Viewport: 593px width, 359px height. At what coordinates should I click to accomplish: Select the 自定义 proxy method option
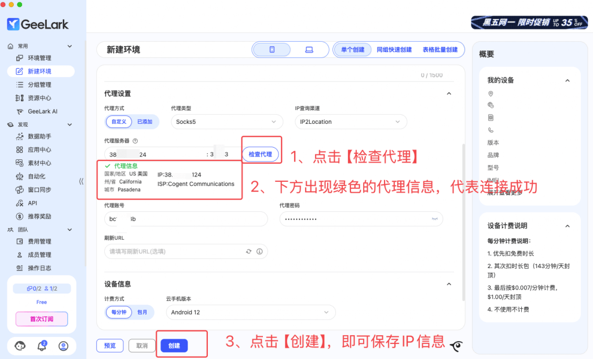pos(119,122)
